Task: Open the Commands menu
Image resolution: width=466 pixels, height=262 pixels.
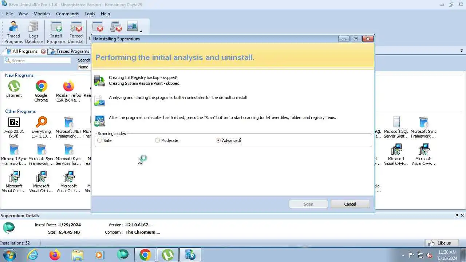Action: tap(67, 14)
